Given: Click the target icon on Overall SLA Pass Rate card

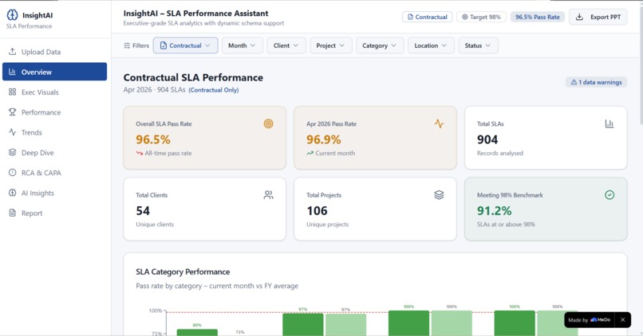Looking at the screenshot, I should (x=268, y=123).
